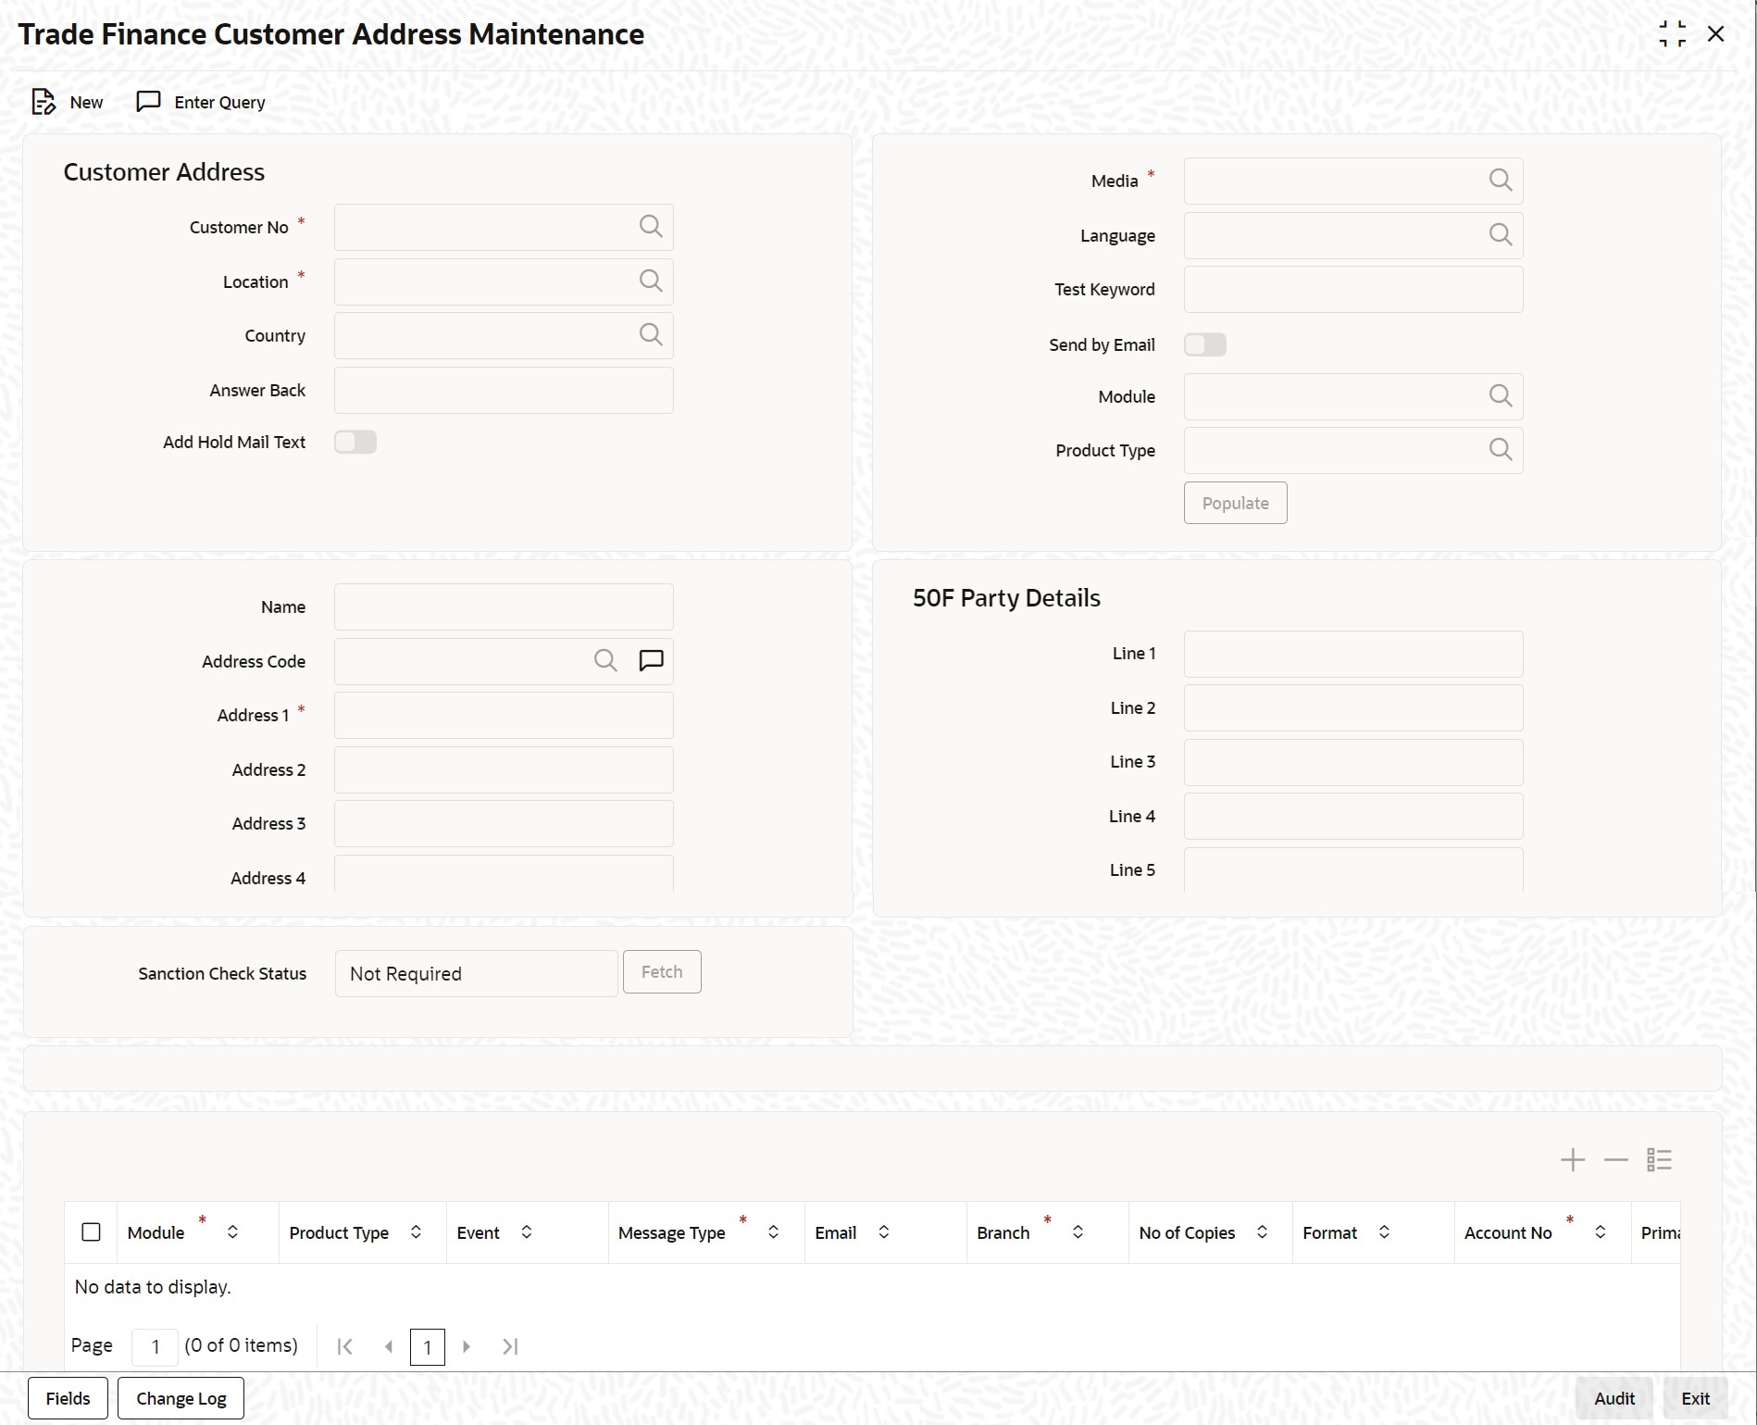Image resolution: width=1757 pixels, height=1425 pixels.
Task: Open Address Code lookup search icon
Action: (605, 660)
